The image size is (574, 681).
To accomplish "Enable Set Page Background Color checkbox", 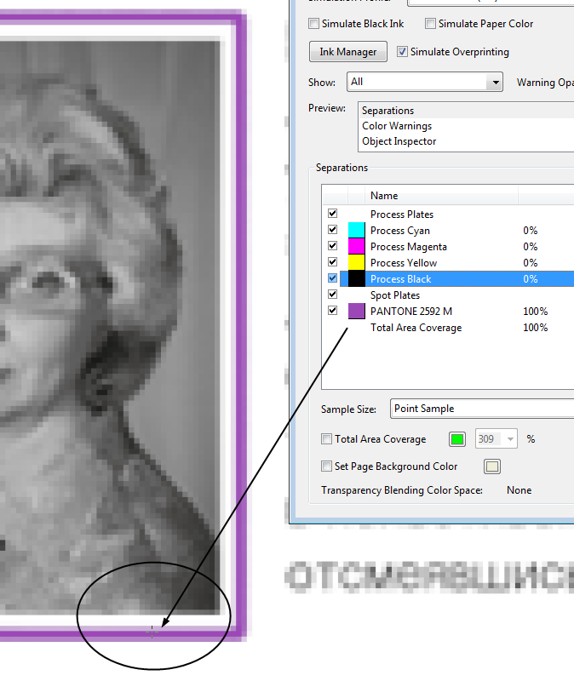I will point(326,466).
